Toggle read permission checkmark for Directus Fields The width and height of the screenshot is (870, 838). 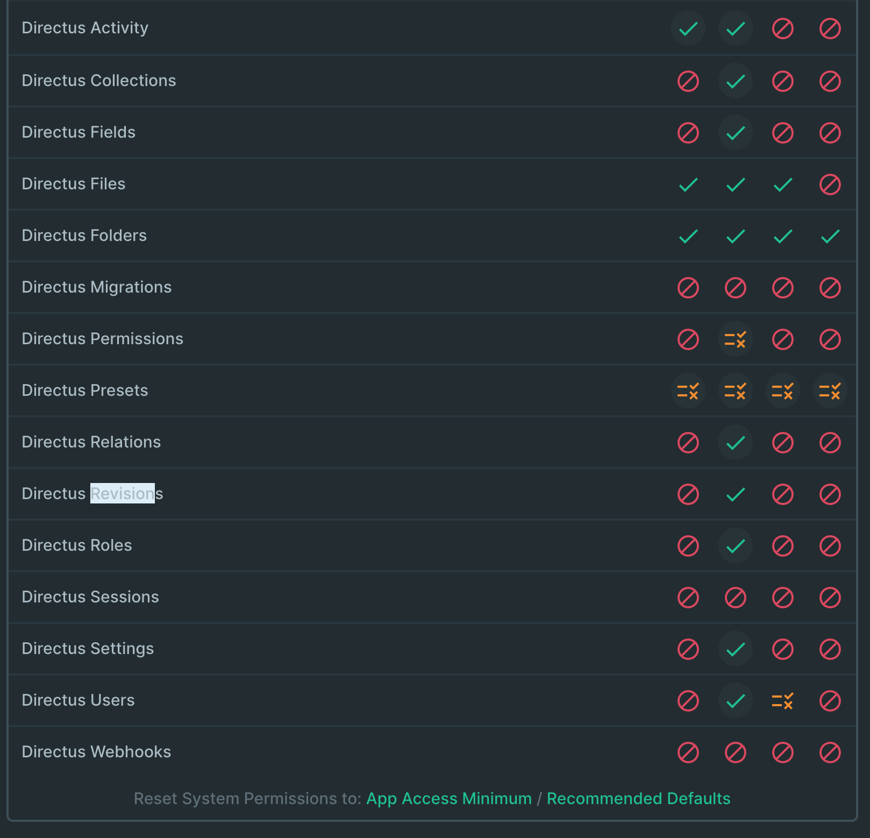(736, 132)
